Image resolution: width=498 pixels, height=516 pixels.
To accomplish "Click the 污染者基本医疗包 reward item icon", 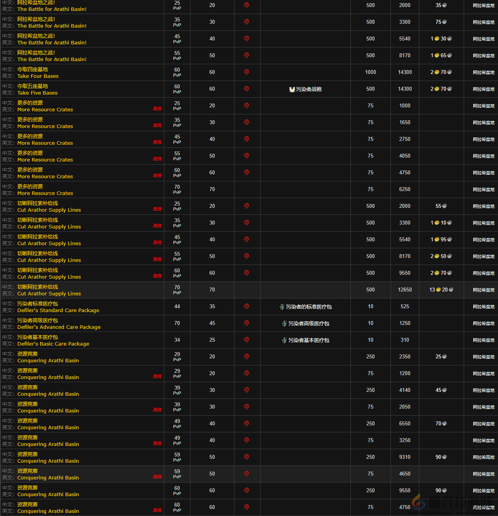I will [x=284, y=340].
